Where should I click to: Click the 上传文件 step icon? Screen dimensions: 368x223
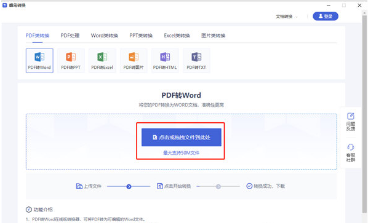[79, 186]
